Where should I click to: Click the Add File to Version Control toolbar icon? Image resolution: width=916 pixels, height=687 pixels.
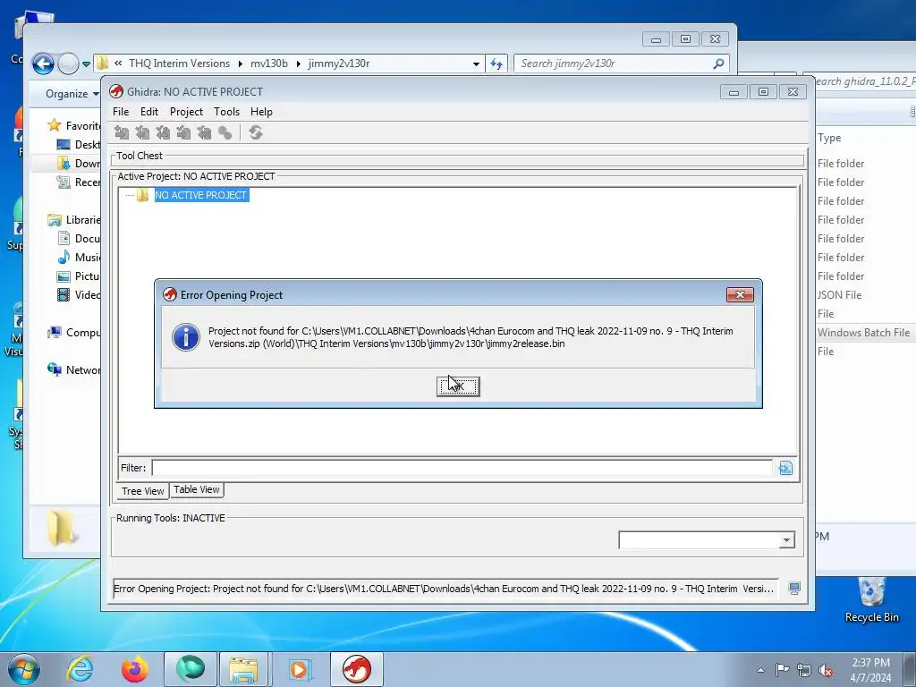(122, 132)
